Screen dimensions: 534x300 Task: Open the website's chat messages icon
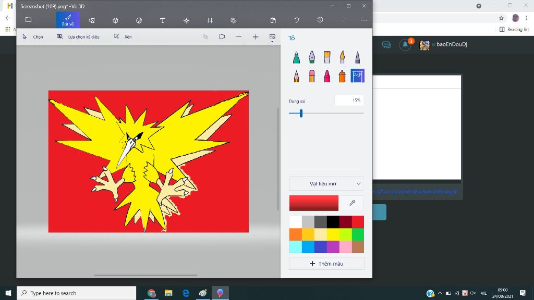pyautogui.click(x=386, y=45)
